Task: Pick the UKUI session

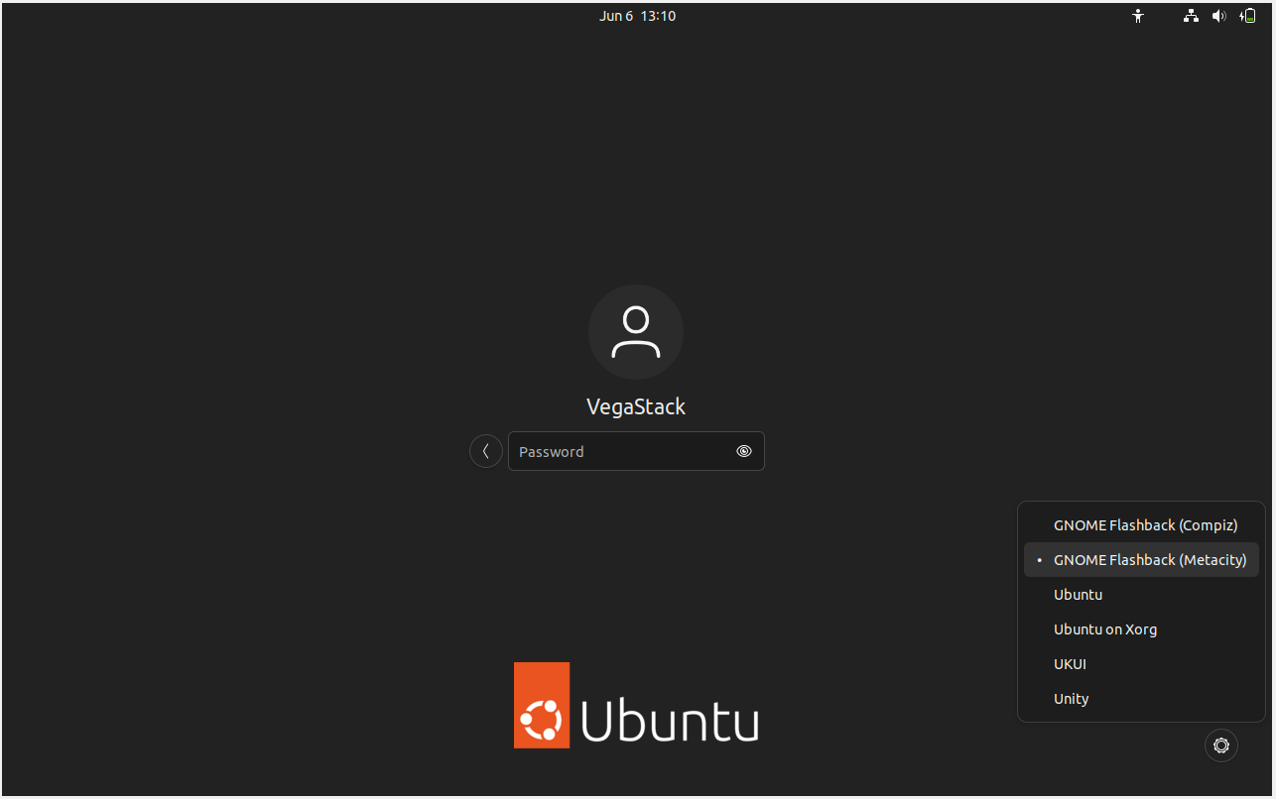Action: pos(1141,664)
